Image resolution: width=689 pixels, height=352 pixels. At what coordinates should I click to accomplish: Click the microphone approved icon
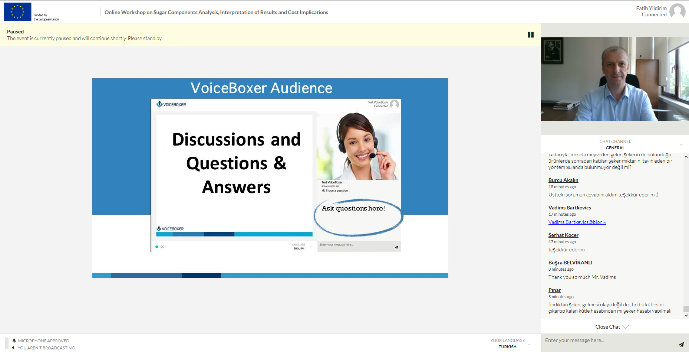point(14,341)
